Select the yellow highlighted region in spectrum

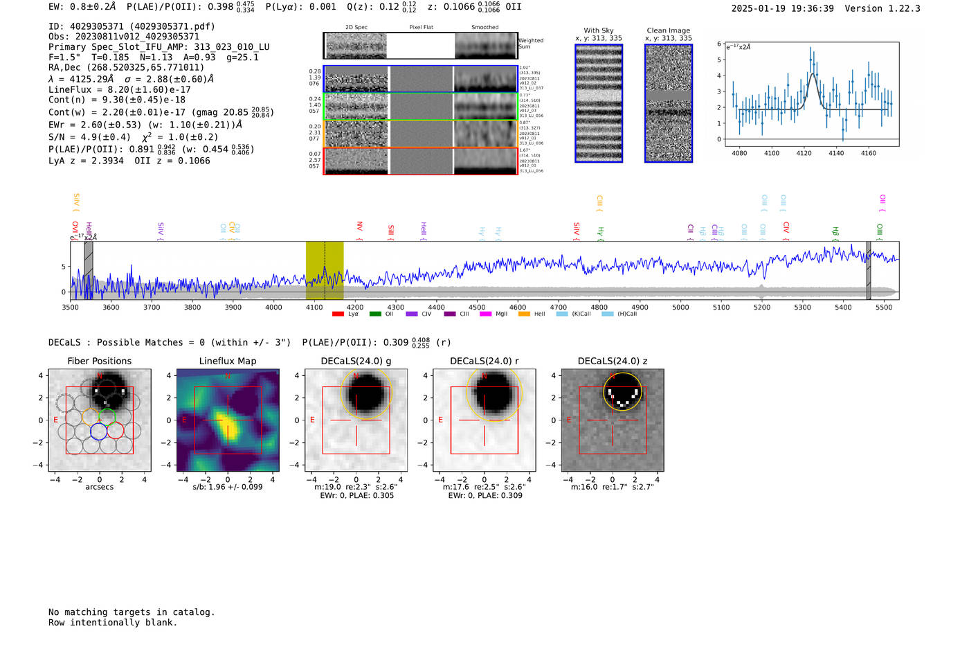click(x=325, y=271)
